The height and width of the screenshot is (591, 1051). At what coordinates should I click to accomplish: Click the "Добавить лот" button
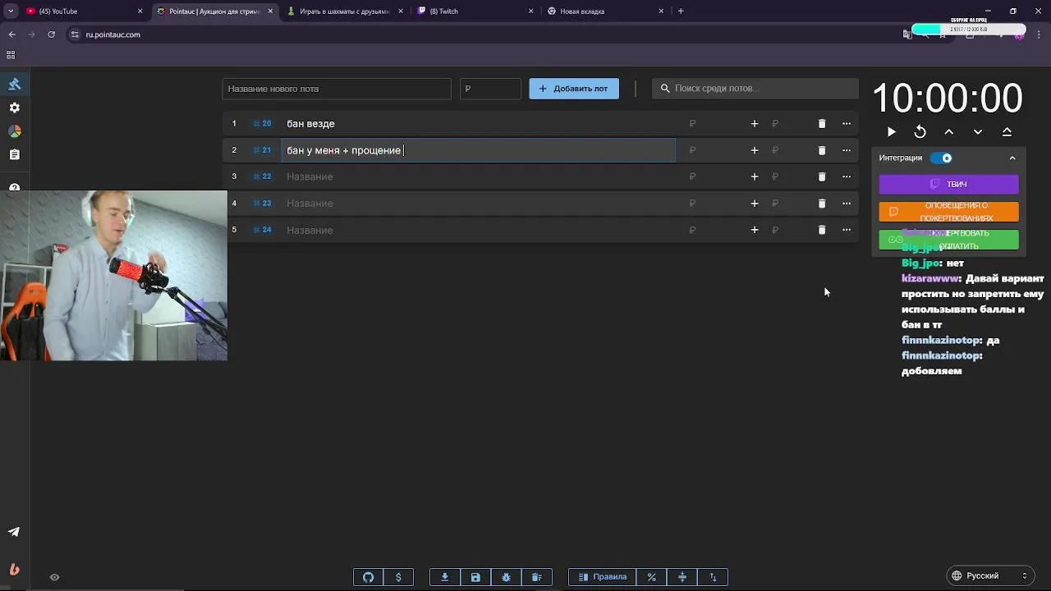574,89
